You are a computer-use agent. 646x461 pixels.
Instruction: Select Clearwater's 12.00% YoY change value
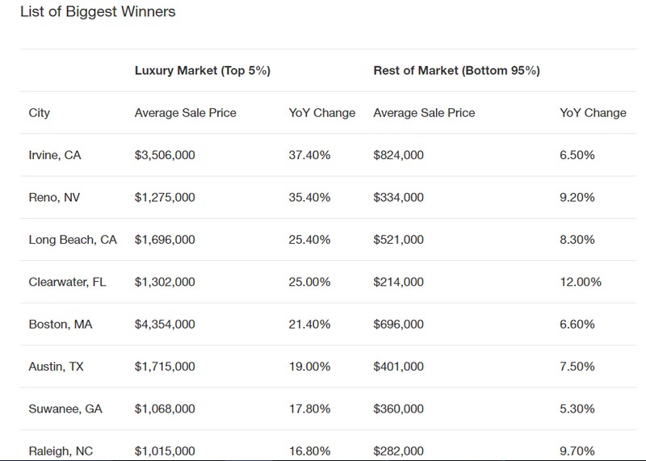(x=581, y=282)
